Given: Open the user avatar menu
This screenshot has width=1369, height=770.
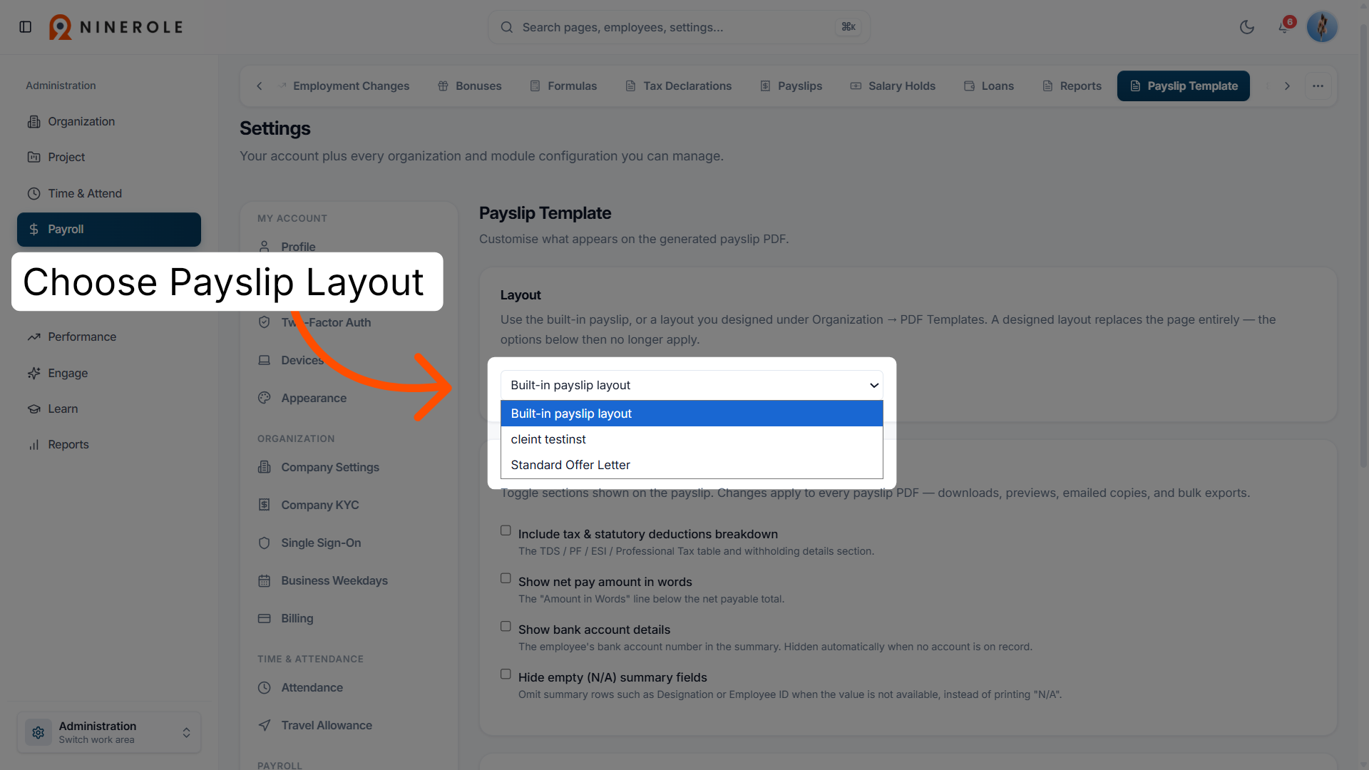Looking at the screenshot, I should [1322, 27].
